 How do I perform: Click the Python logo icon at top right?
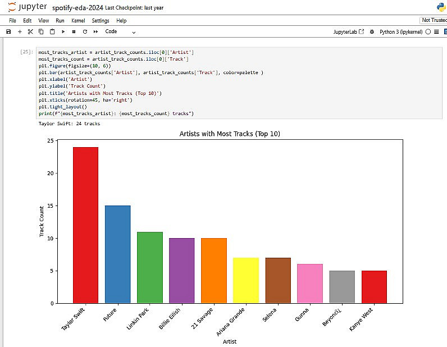441,7
